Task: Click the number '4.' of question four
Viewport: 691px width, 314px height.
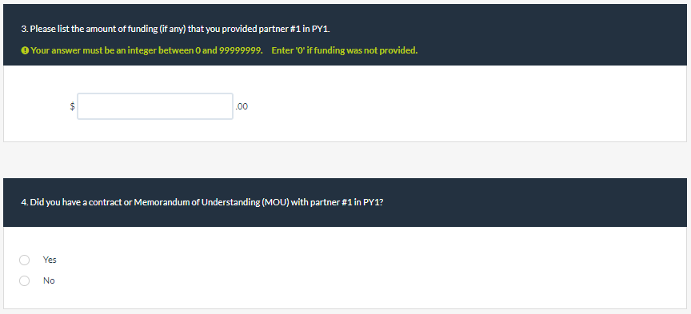Action: pyautogui.click(x=25, y=203)
